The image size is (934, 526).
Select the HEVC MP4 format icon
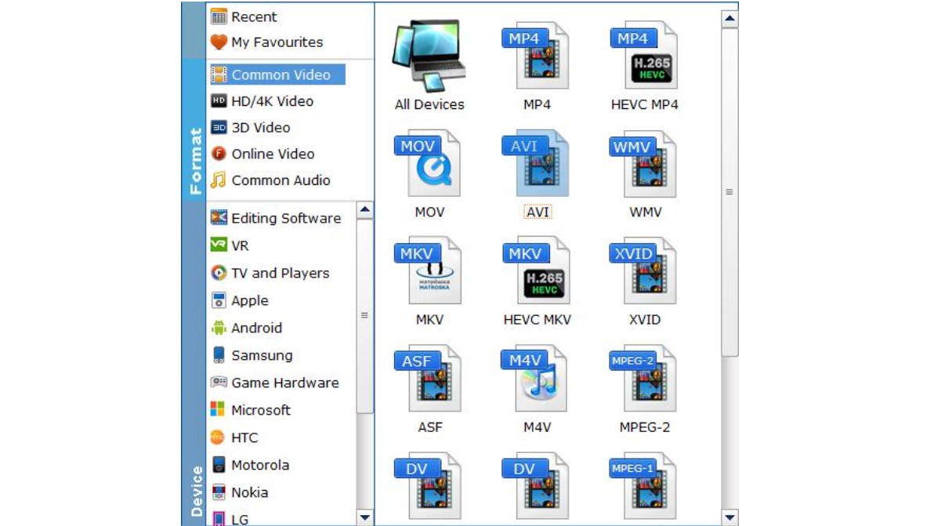pos(644,56)
